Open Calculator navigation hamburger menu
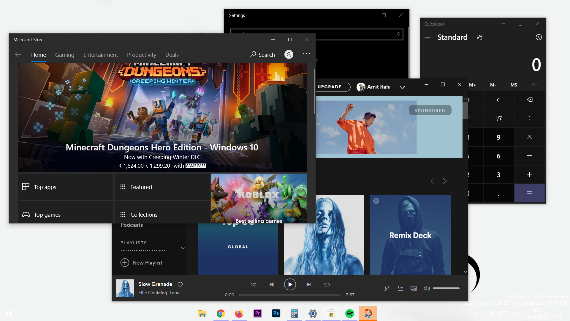 (x=427, y=37)
